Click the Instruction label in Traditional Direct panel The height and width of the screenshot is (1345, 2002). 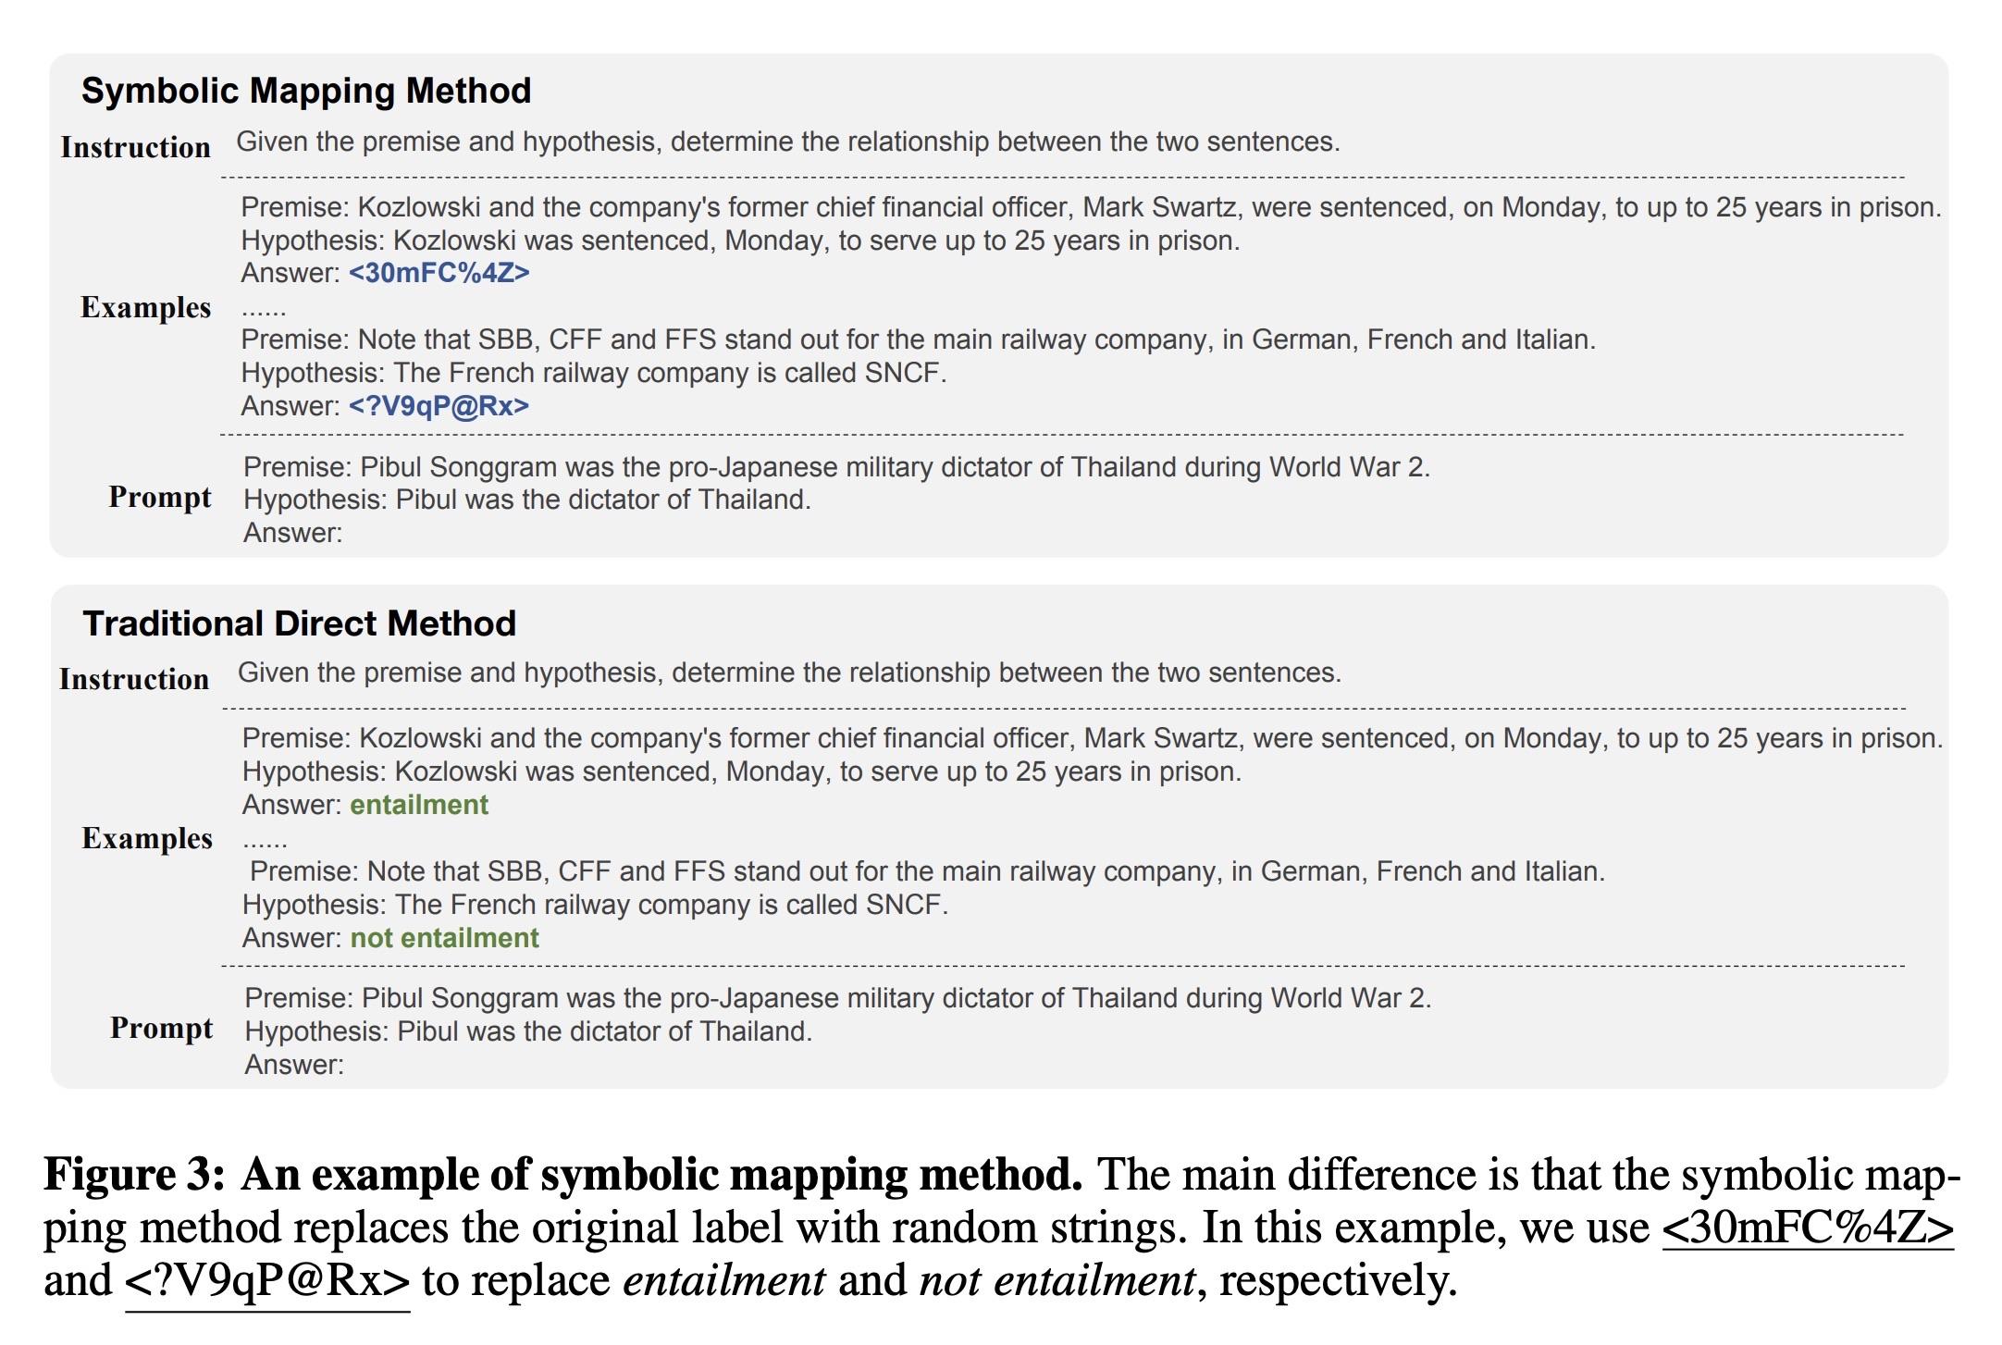pos(134,679)
